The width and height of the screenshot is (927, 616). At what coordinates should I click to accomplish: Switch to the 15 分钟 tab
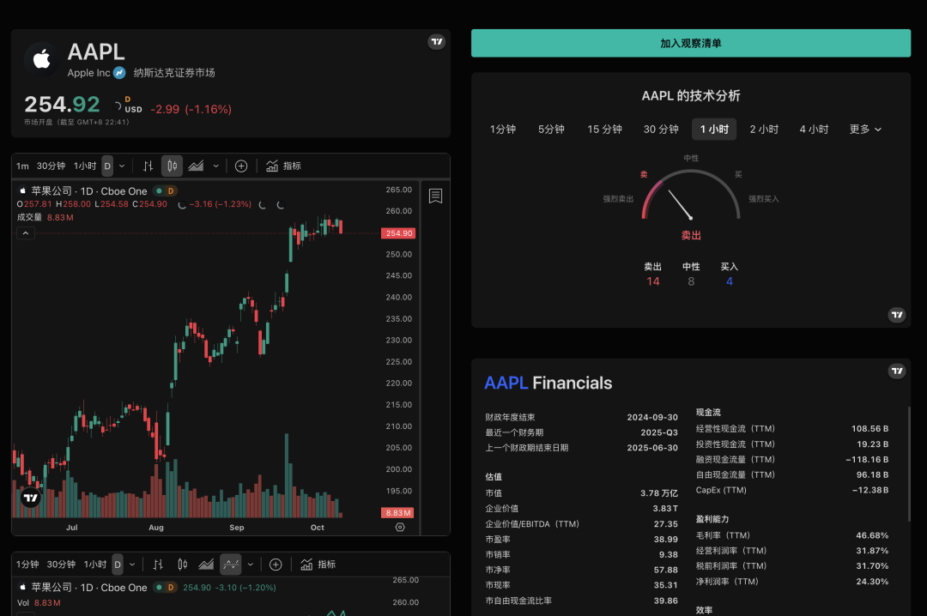click(603, 129)
